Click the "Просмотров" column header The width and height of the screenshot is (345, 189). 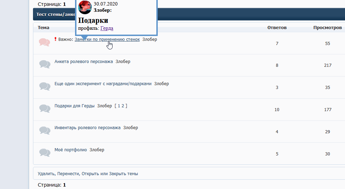(x=327, y=28)
